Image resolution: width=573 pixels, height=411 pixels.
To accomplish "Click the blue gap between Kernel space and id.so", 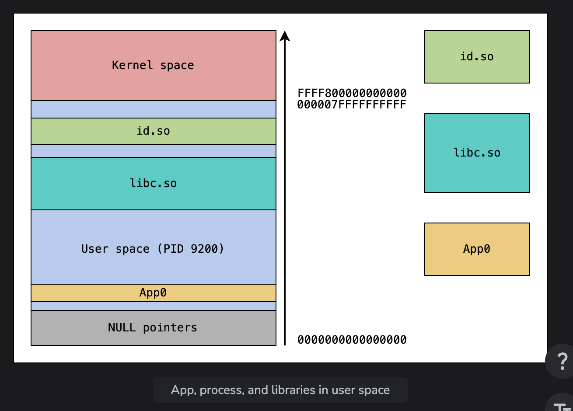I will [154, 109].
